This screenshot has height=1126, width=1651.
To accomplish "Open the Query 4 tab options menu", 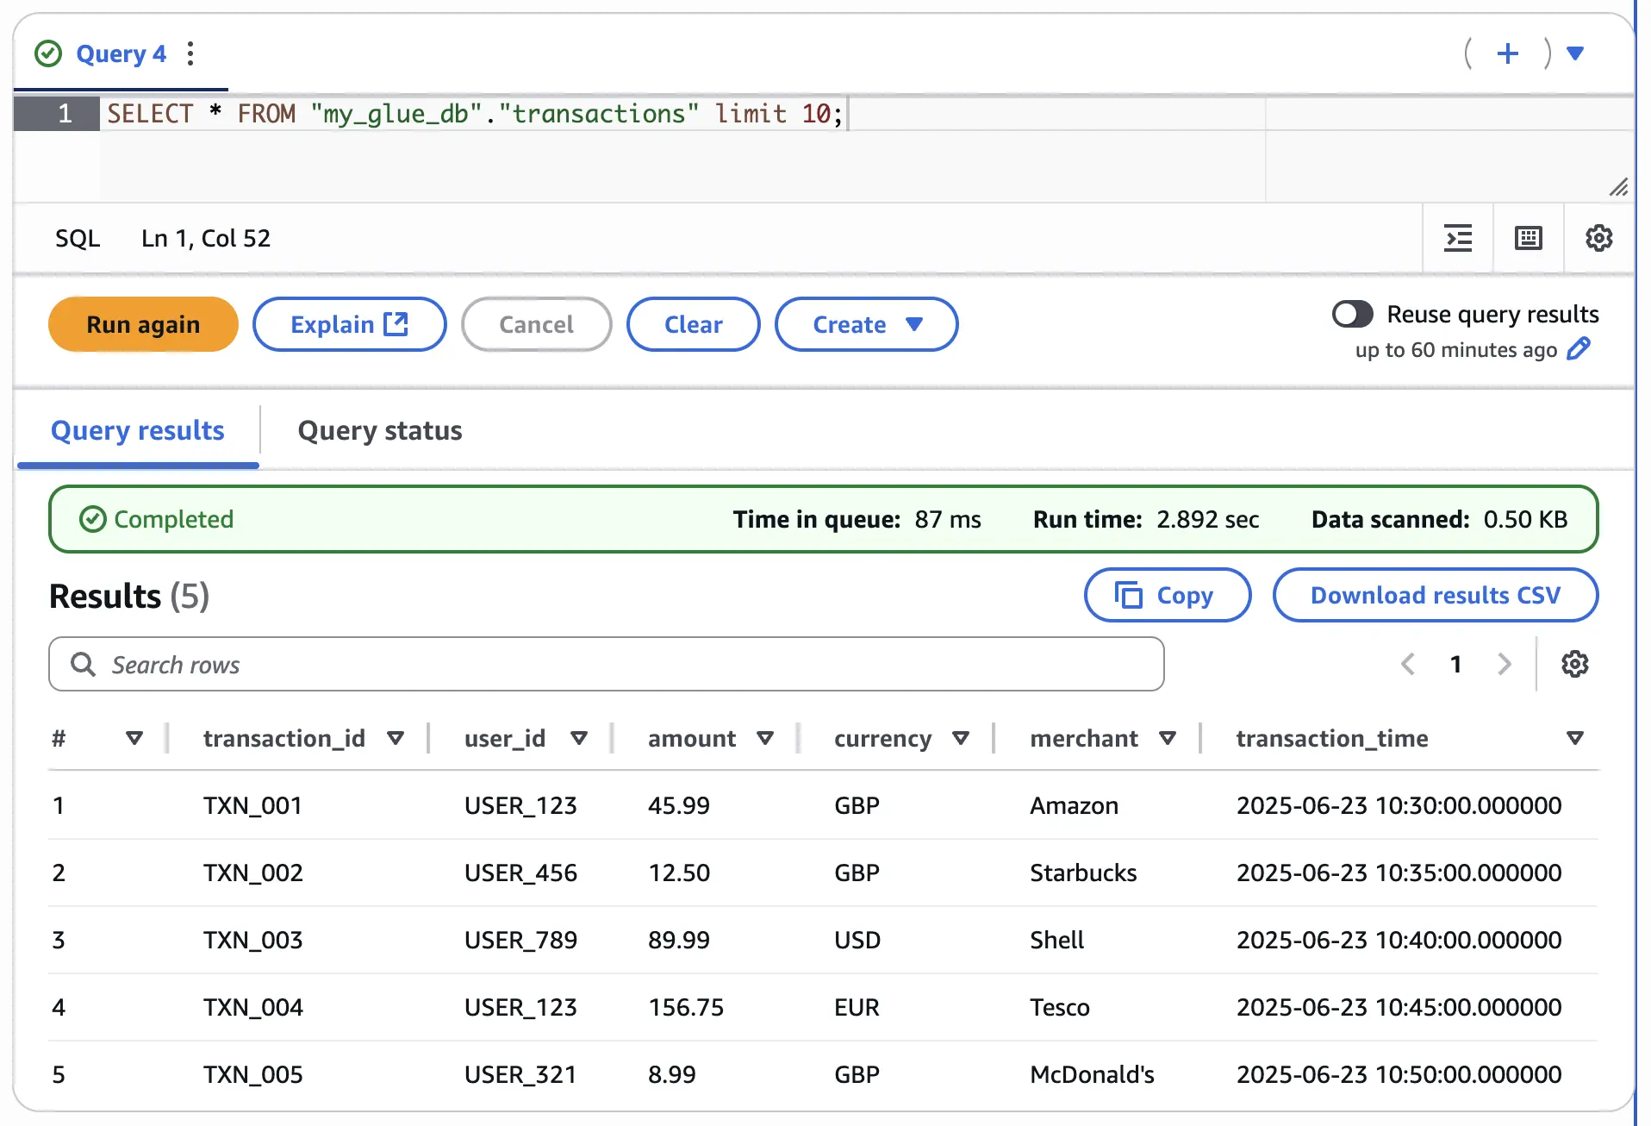I will click(190, 53).
